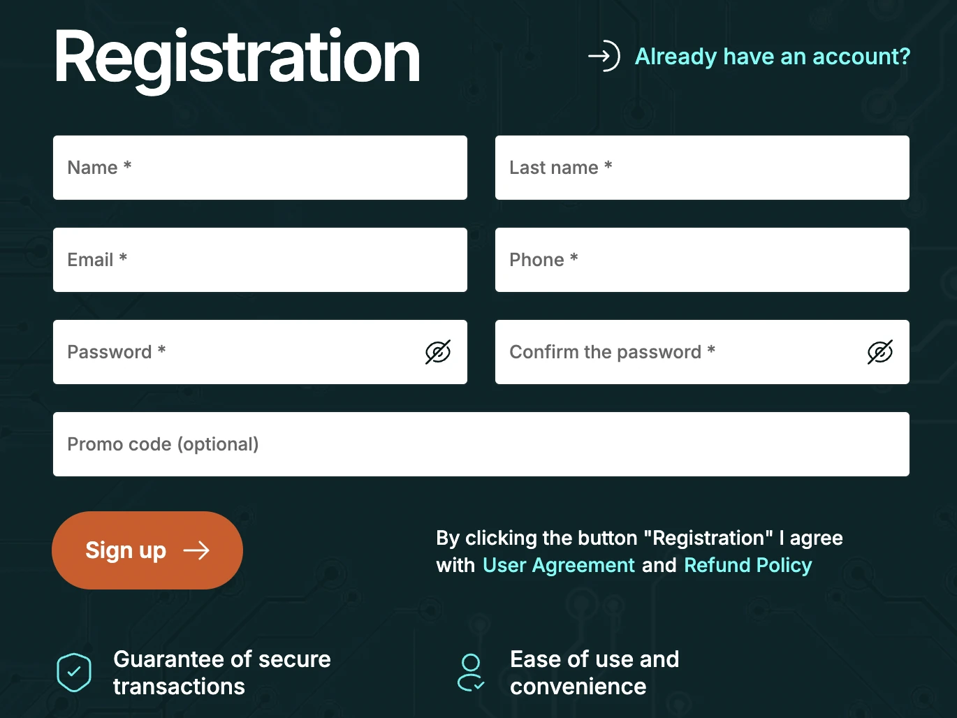Focus the Name input field
Viewport: 957px width, 718px height.
[x=260, y=168]
